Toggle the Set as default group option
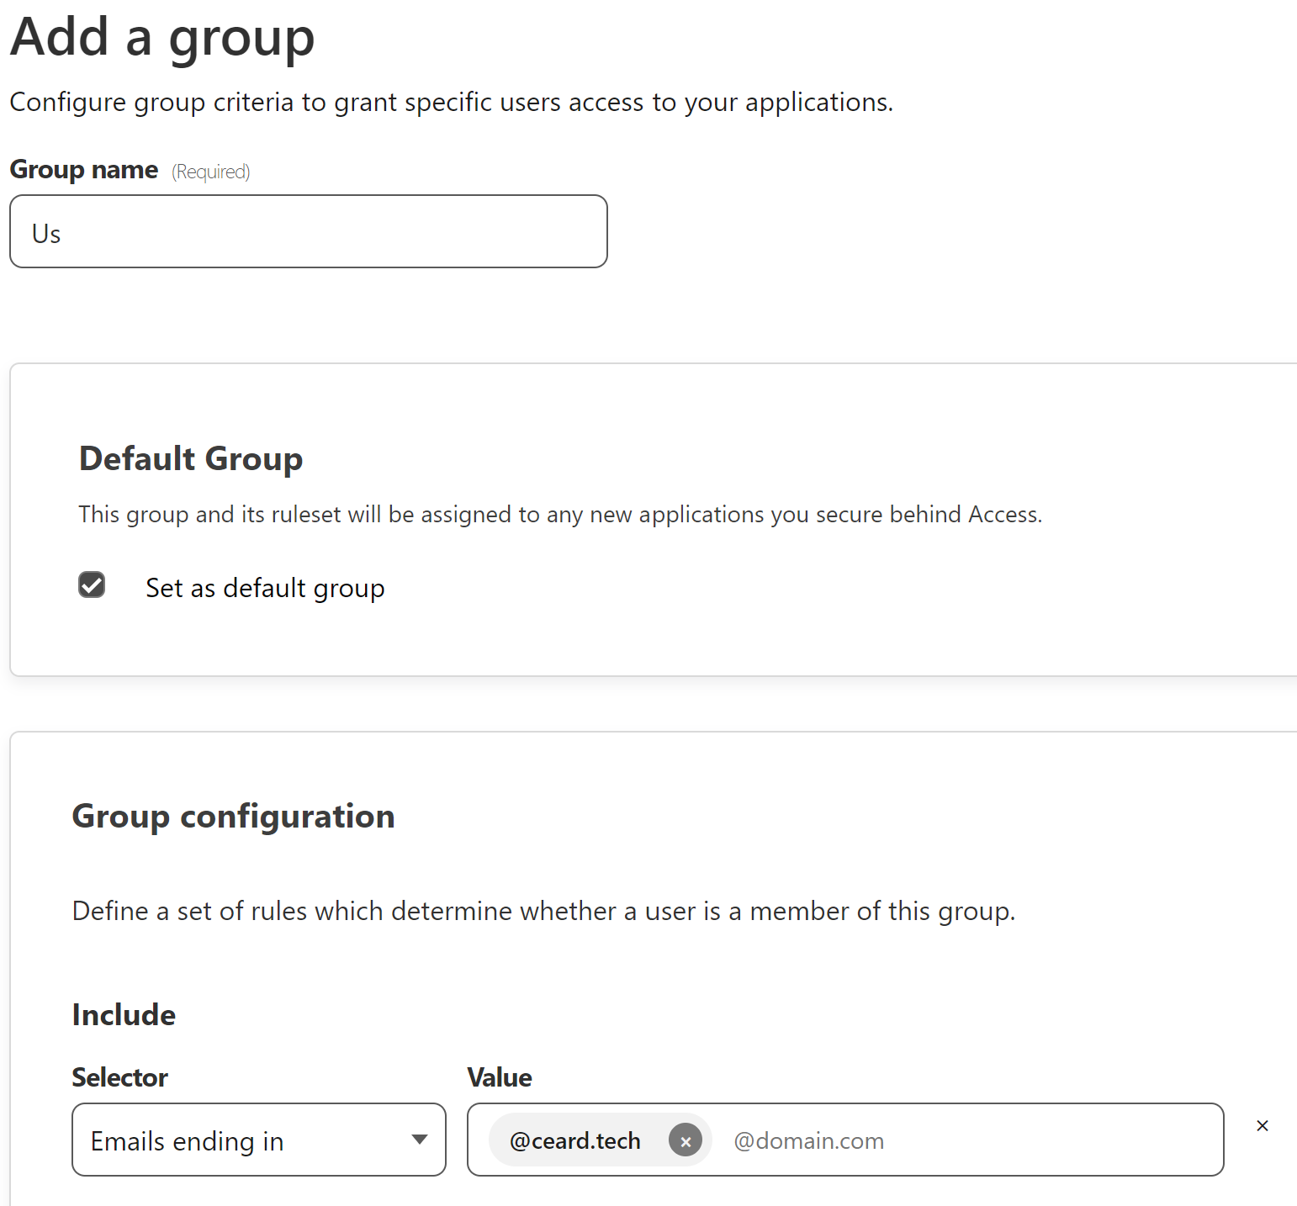This screenshot has width=1297, height=1206. (92, 585)
